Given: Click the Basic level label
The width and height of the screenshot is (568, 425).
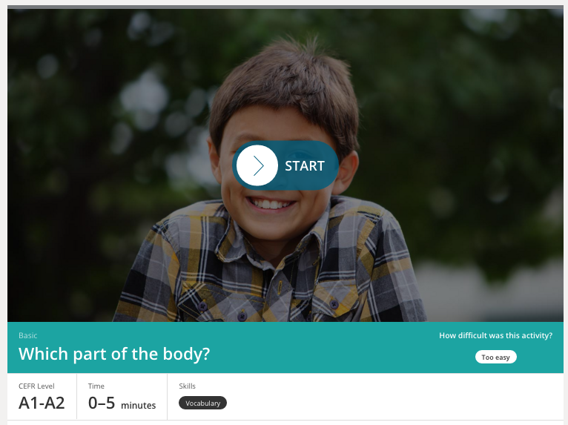Looking at the screenshot, I should 28,335.
